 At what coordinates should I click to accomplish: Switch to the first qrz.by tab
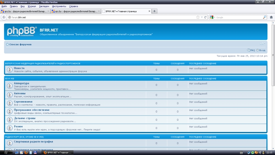pos(24,11)
